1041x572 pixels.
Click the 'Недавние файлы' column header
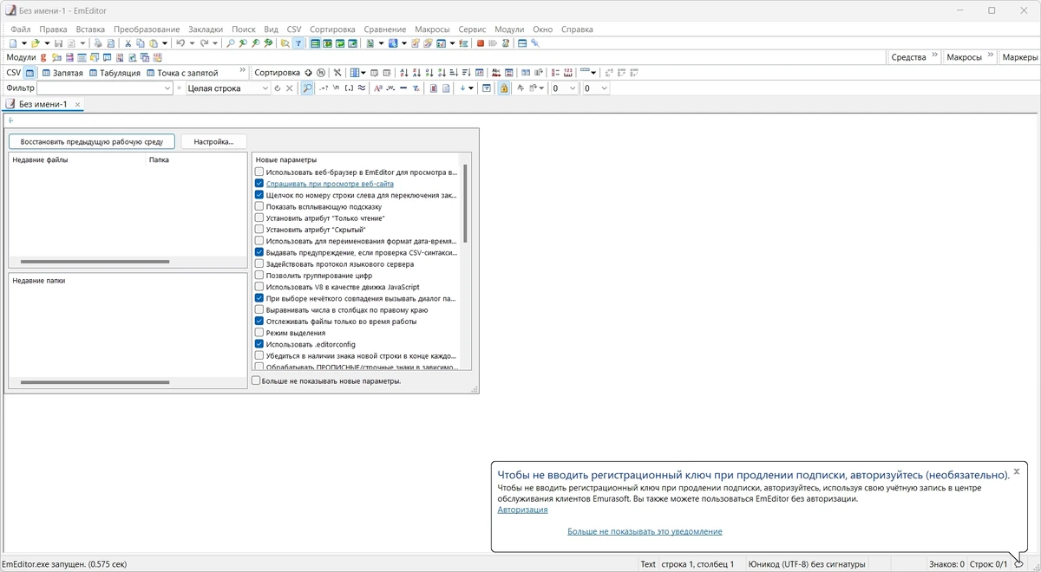click(77, 159)
